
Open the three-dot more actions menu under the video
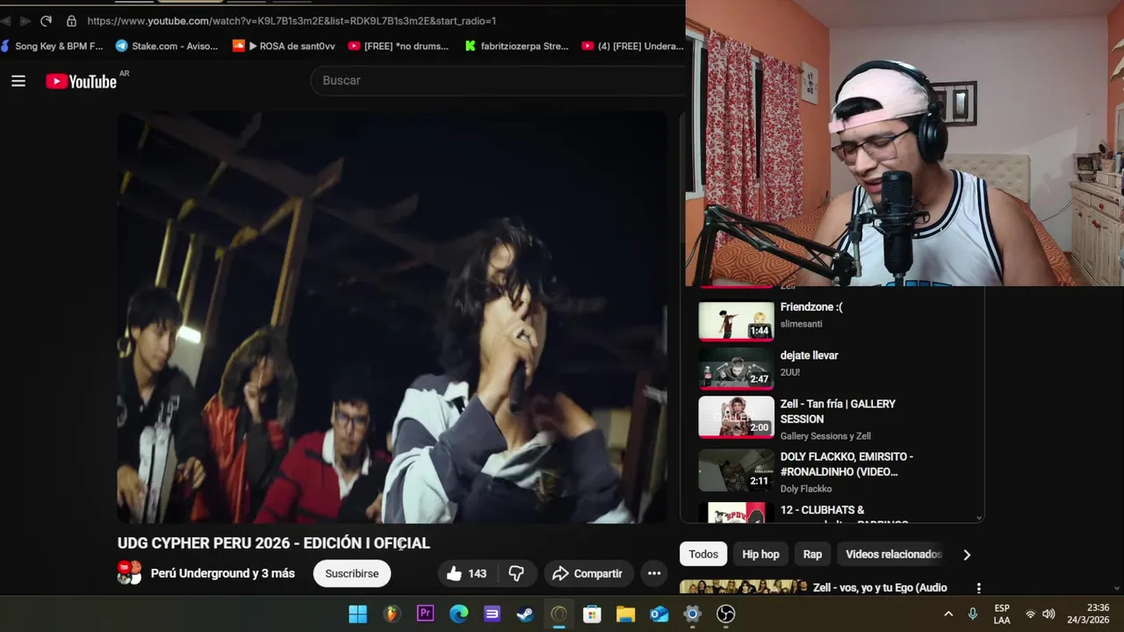654,573
